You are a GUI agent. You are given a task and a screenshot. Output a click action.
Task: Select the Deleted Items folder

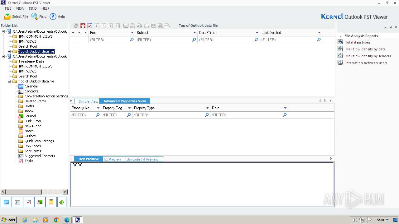click(x=35, y=101)
